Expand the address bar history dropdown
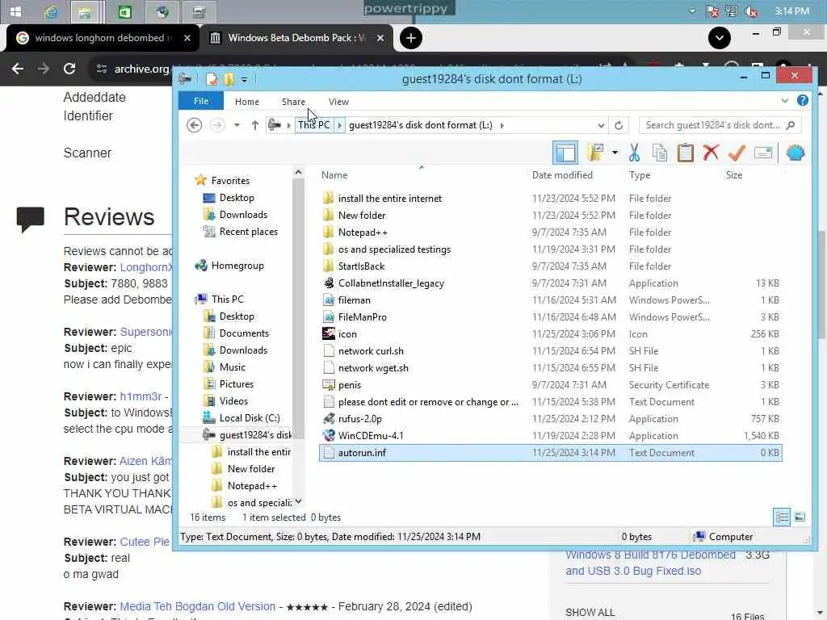 tap(601, 125)
